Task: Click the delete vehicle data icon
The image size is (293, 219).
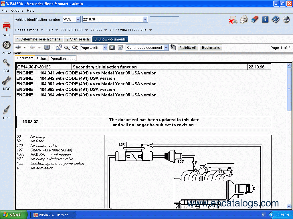Action: coord(233,20)
